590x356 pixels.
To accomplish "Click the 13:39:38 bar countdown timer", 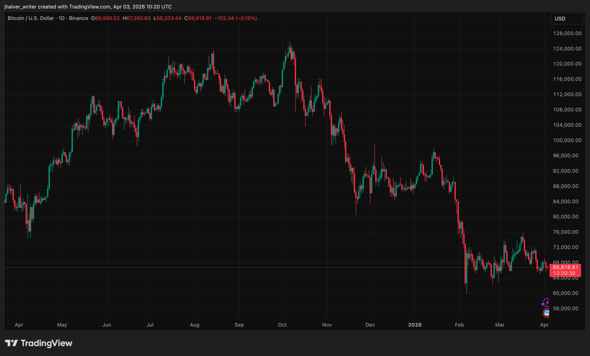I will click(564, 273).
